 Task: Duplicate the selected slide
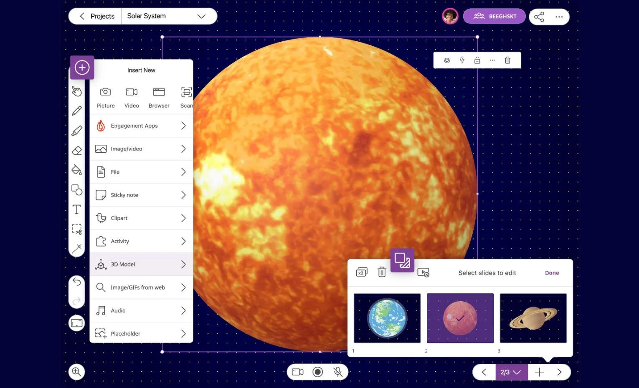[362, 272]
